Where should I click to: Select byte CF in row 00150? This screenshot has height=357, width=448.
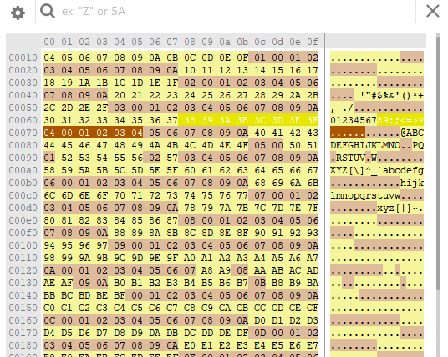(313, 309)
